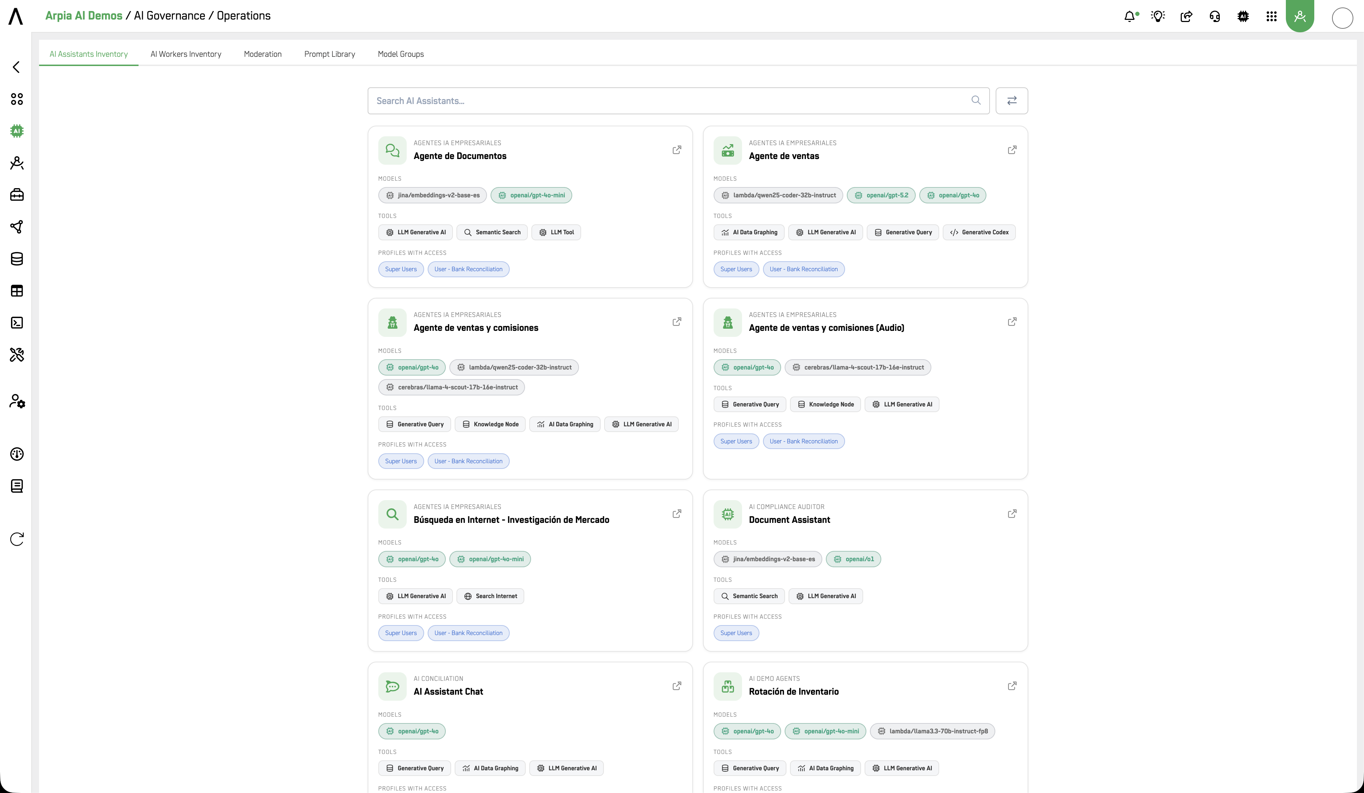Open Rotación de Inventario external link icon
The height and width of the screenshot is (793, 1364).
coord(1012,686)
